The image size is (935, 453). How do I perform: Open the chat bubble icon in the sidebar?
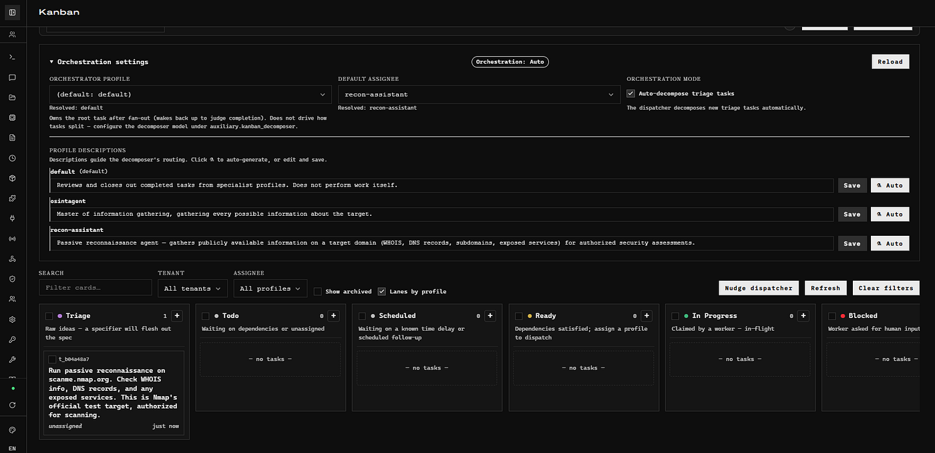point(13,78)
